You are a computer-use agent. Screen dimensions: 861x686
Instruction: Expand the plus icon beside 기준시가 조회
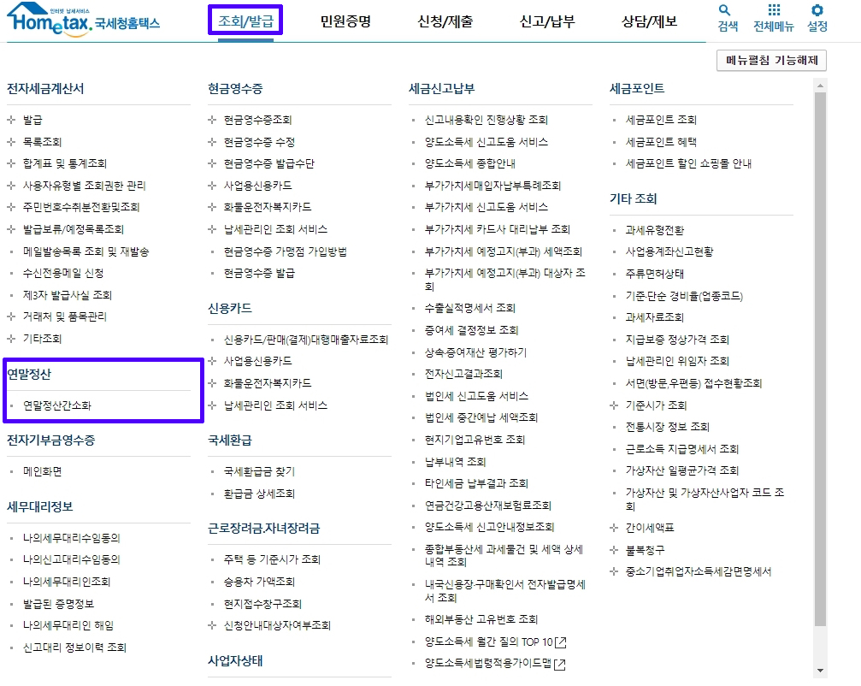[x=614, y=405]
